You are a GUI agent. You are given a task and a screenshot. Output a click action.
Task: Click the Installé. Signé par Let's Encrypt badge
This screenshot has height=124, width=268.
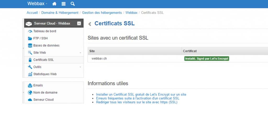coord(207,59)
